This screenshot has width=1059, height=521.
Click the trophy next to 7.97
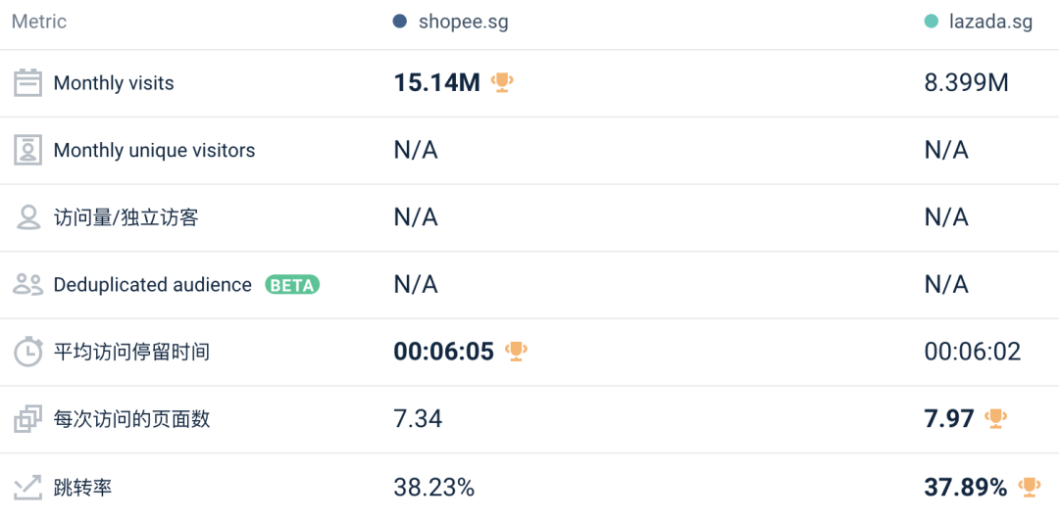[996, 418]
